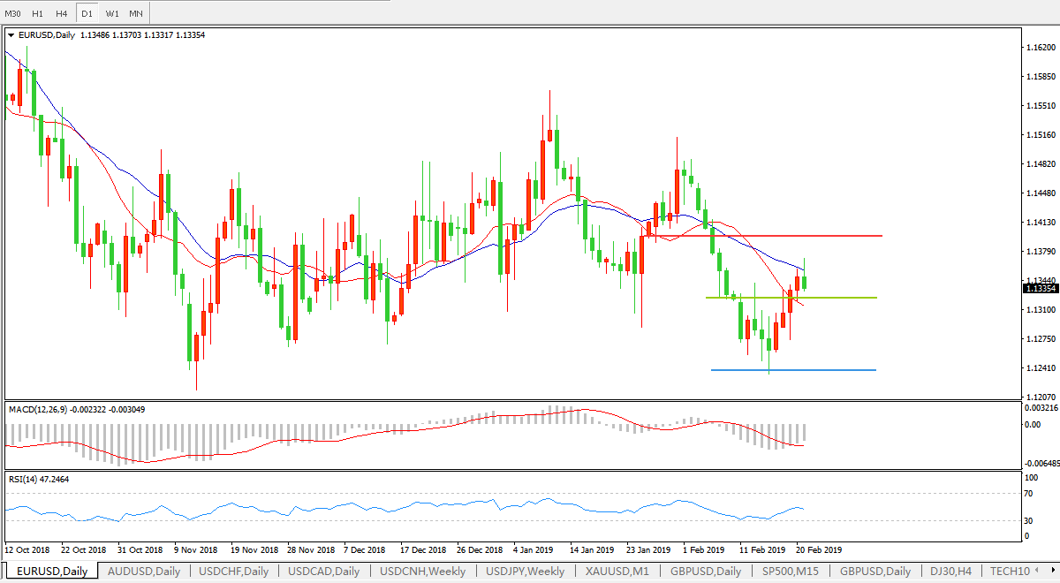
Task: Select MN monthly timeframe
Action: [x=135, y=13]
